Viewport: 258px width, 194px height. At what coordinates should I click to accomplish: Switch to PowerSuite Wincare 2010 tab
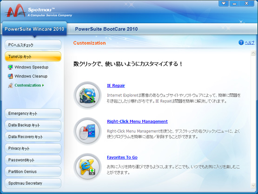point(34,29)
